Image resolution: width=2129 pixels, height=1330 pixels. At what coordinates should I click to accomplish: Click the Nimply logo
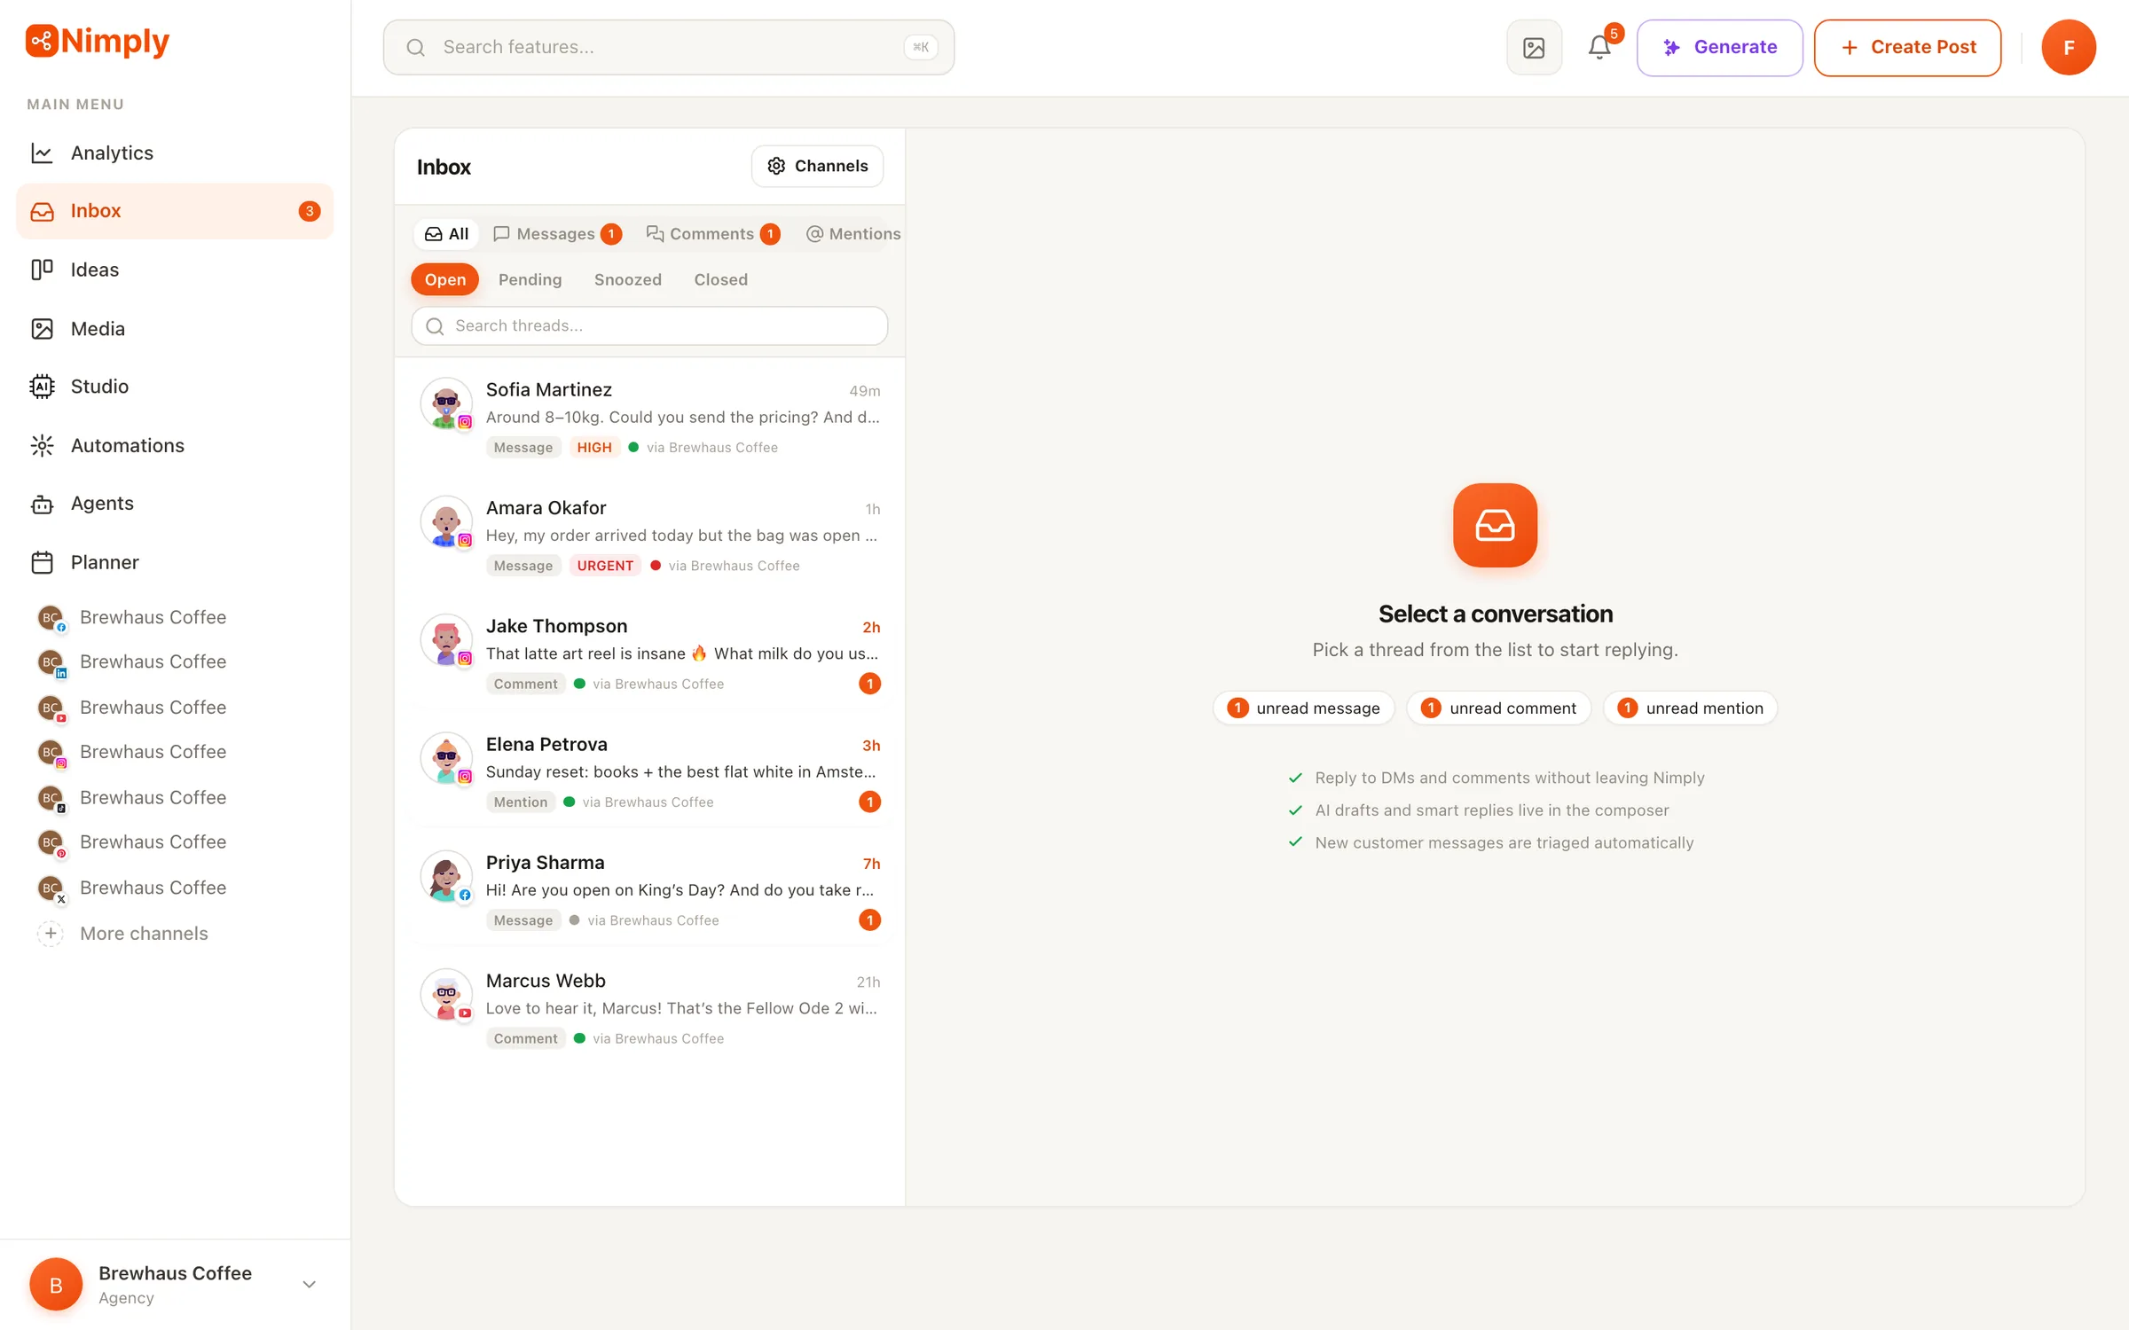click(x=98, y=41)
